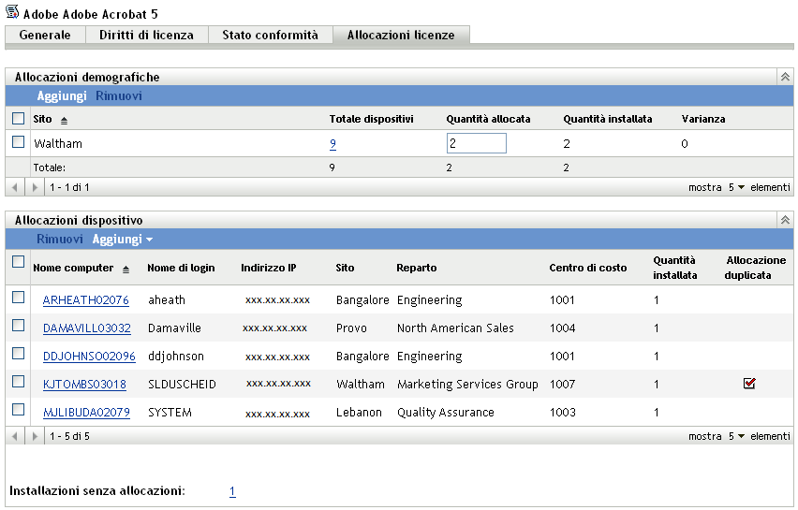The height and width of the screenshot is (510, 798).
Task: Click the Adobe Acrobat 5 license icon
Action: coord(12,11)
